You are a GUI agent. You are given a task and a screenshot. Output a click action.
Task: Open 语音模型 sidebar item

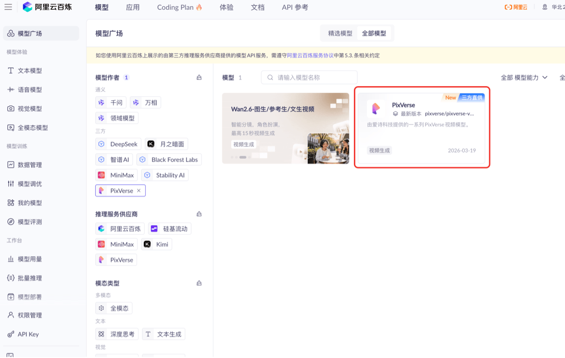pyautogui.click(x=29, y=90)
